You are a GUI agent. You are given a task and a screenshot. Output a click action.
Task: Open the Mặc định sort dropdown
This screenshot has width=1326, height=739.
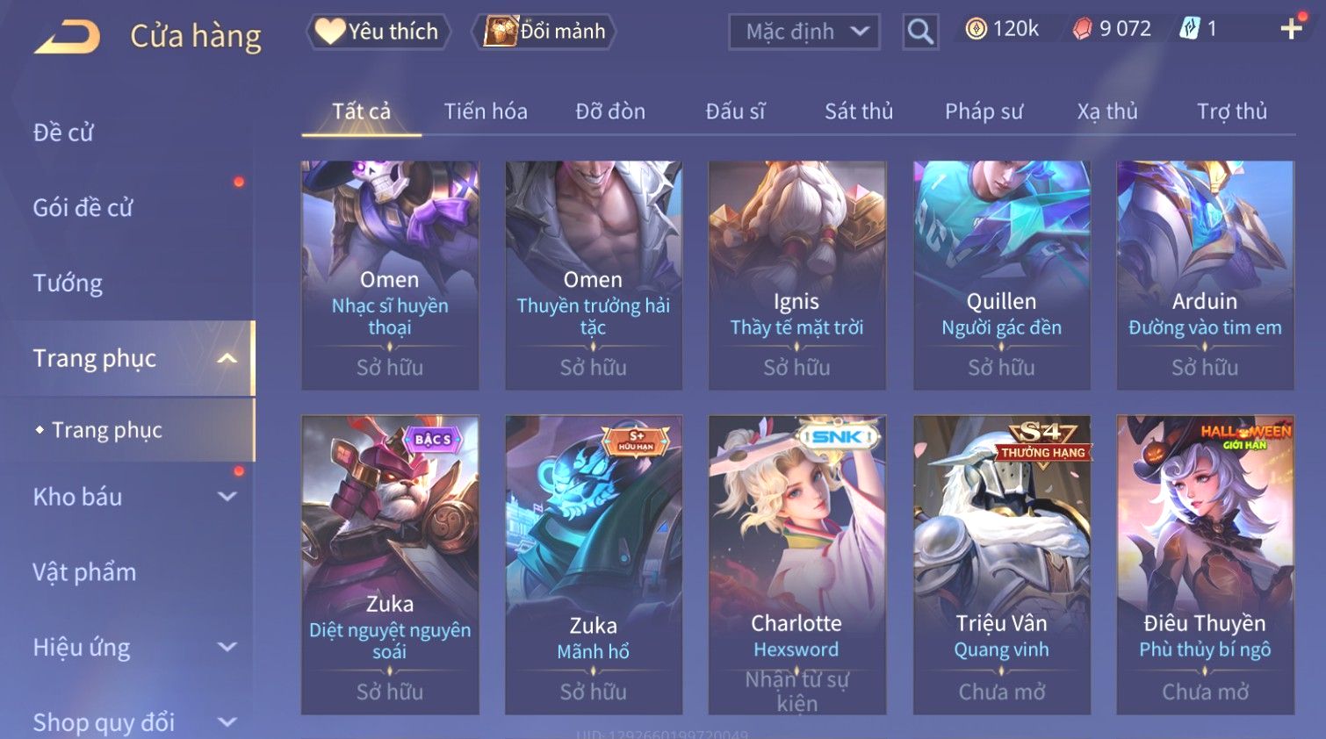point(804,32)
